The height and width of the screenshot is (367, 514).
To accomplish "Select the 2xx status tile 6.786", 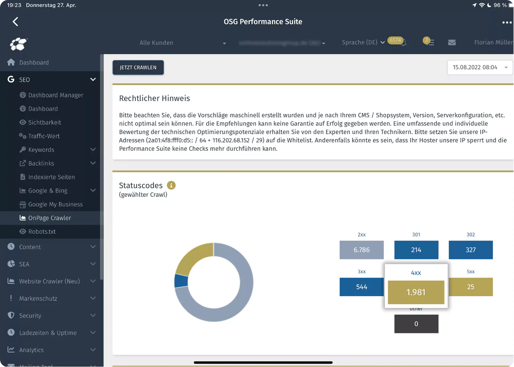I will coord(362,250).
